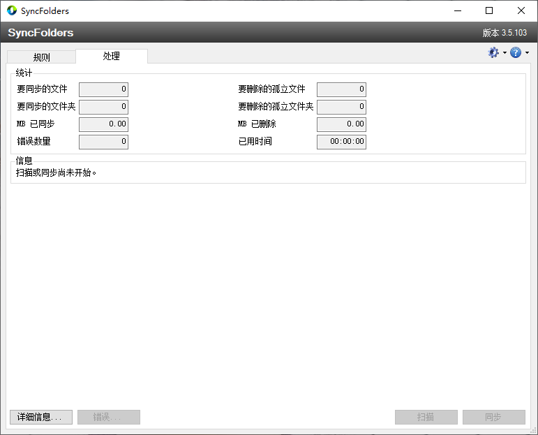Viewport: 538px width, 435px height.
Task: Click the 已用时间 label
Action: [x=255, y=141]
